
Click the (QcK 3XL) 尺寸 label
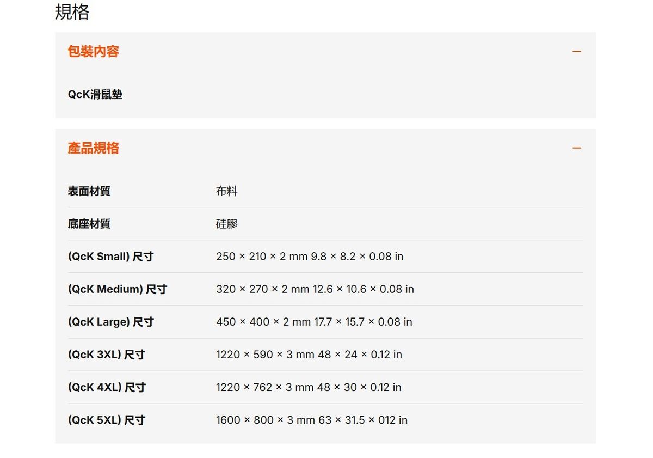point(106,355)
